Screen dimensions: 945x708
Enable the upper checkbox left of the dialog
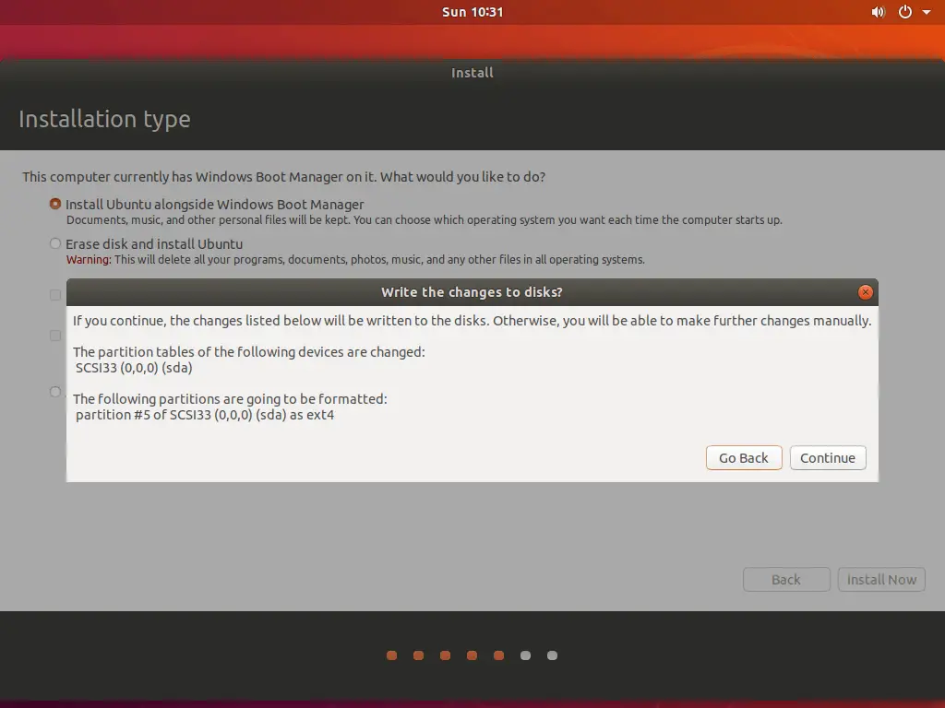point(54,295)
